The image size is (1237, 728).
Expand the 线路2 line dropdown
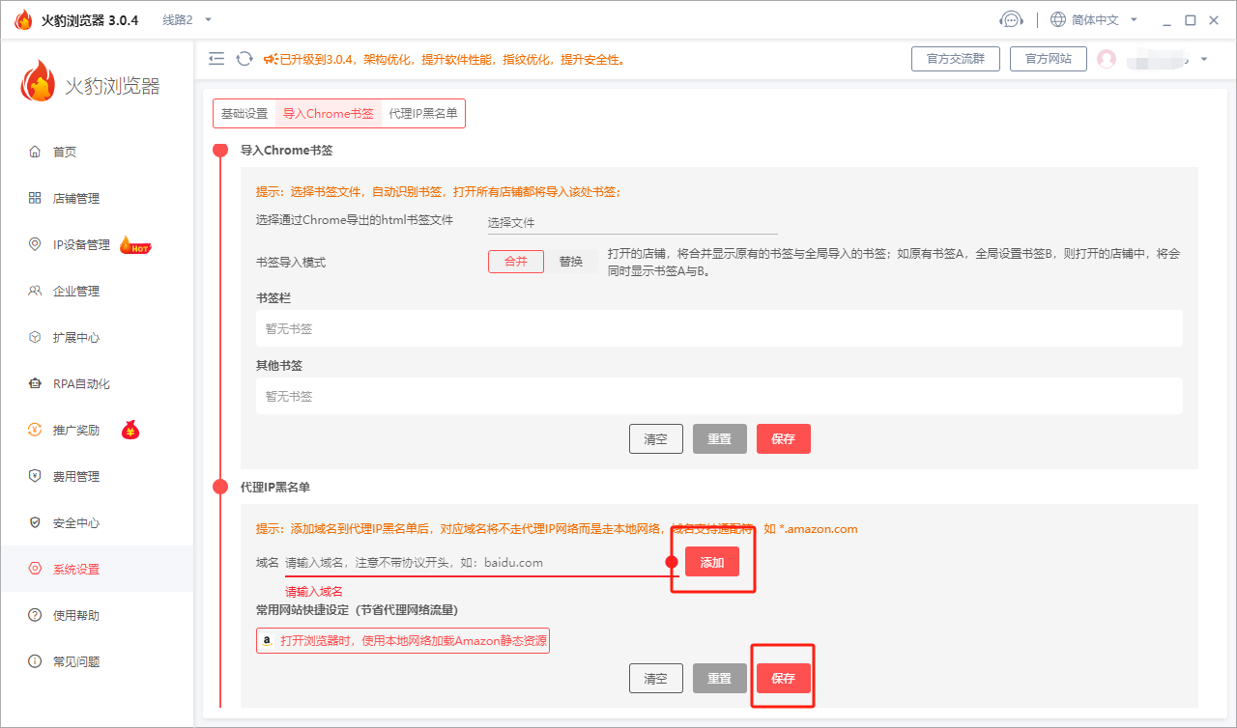pyautogui.click(x=187, y=20)
